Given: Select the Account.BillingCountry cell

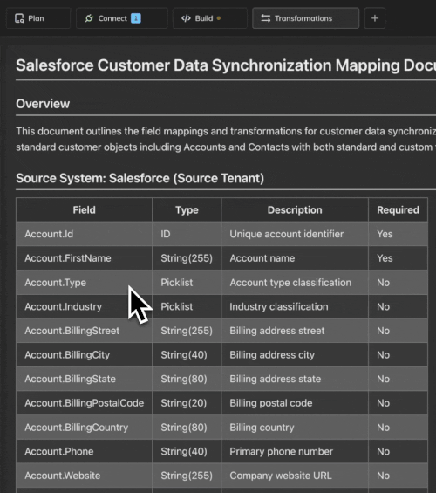Looking at the screenshot, I should pos(85,428).
